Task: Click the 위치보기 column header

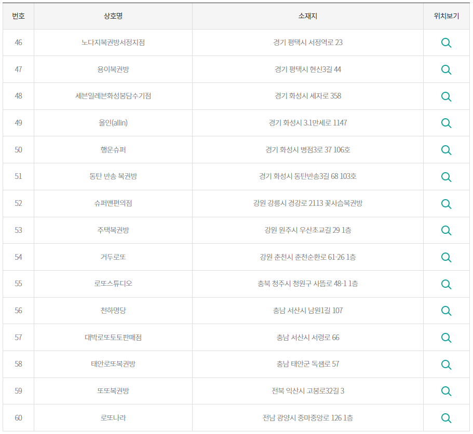Action: pyautogui.click(x=446, y=16)
